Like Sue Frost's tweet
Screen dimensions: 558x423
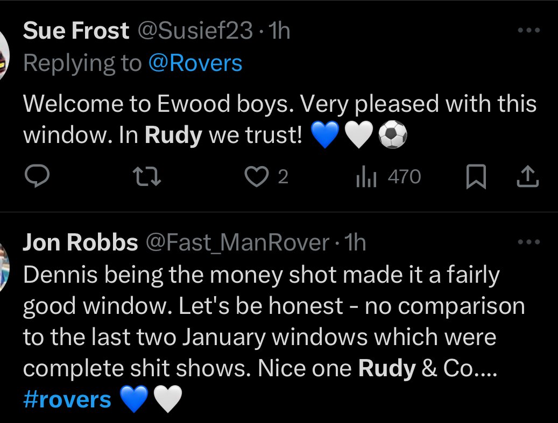[x=266, y=177]
